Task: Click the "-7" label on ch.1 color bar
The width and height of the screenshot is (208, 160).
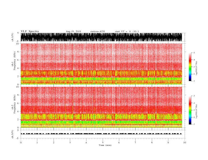Action: [x=194, y=81]
